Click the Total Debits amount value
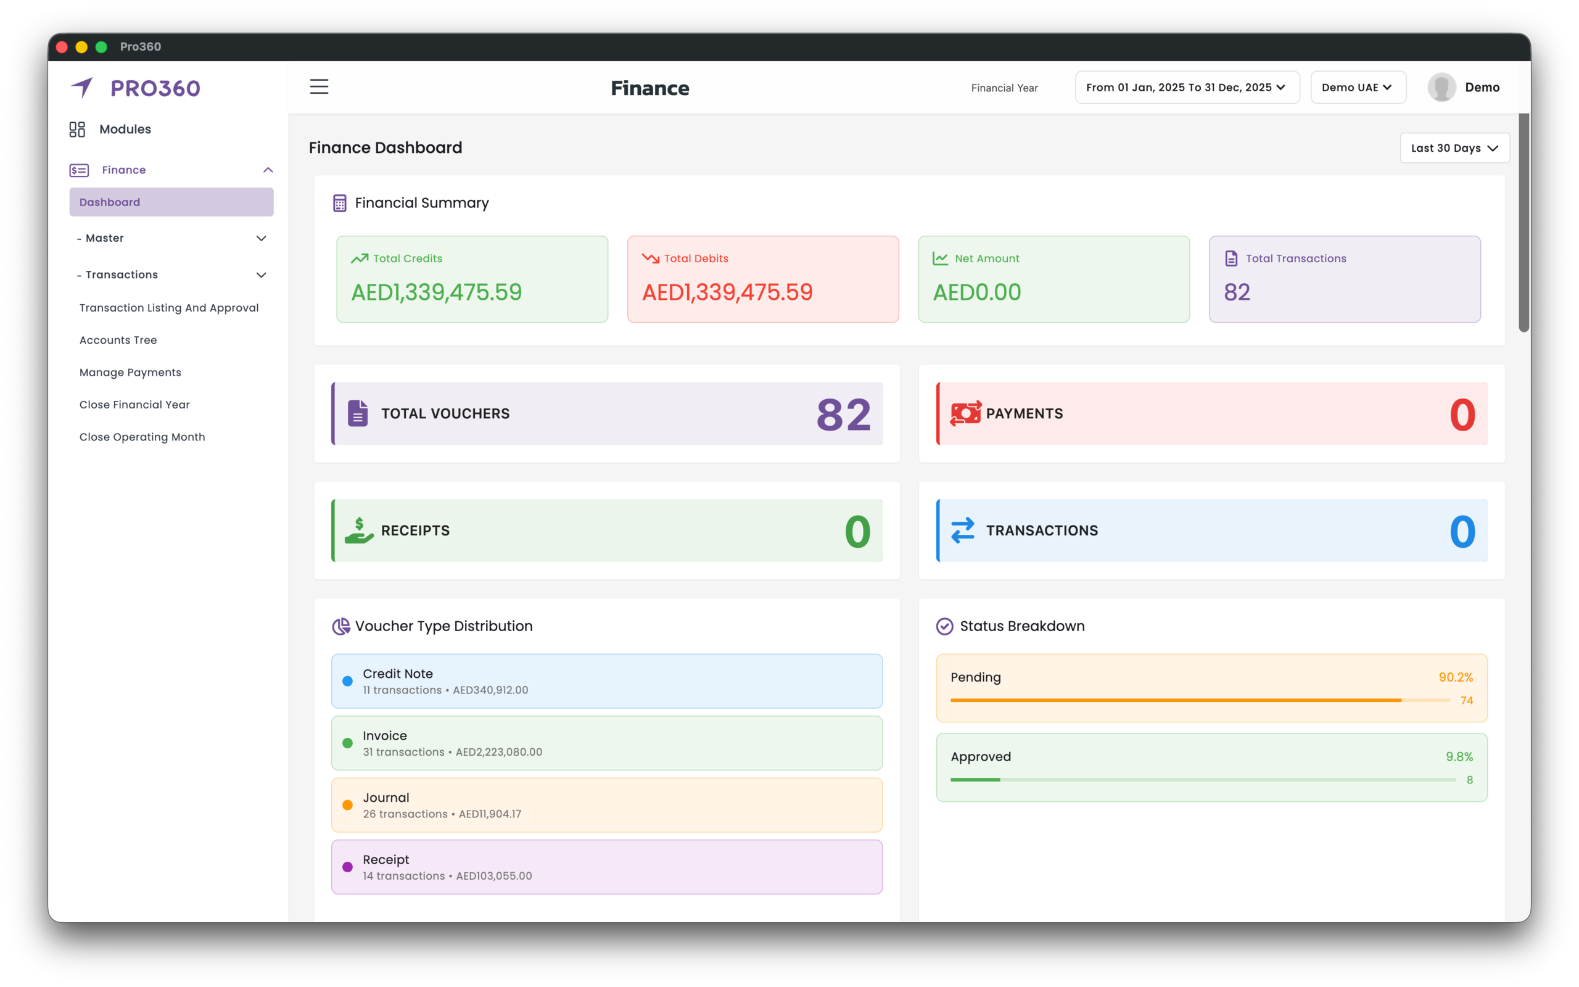The width and height of the screenshot is (1579, 987). tap(728, 292)
